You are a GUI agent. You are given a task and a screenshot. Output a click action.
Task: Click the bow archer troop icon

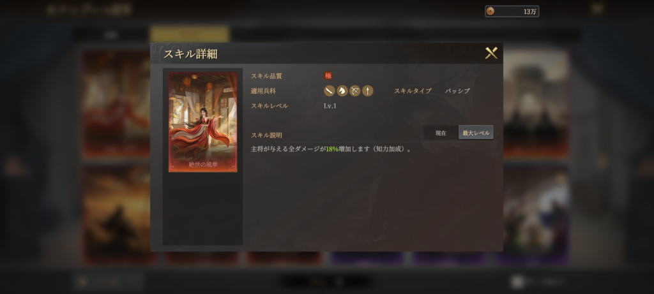(354, 91)
